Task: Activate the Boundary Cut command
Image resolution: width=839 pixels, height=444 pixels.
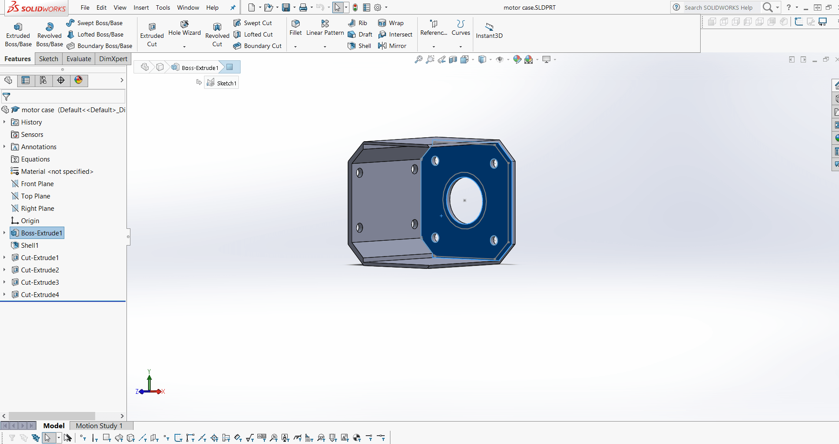Action: [x=257, y=46]
